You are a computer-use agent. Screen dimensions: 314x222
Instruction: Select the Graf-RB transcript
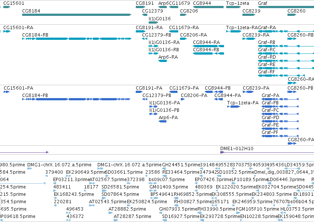(x=286, y=46)
